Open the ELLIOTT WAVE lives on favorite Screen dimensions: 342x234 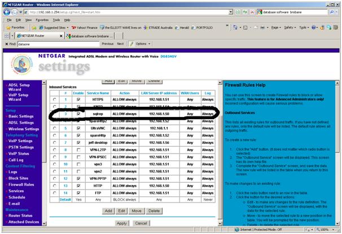pos(121,28)
